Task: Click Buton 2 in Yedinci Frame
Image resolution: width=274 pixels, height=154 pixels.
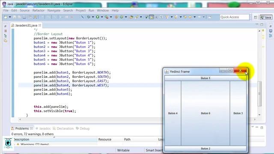Action: (x=205, y=148)
